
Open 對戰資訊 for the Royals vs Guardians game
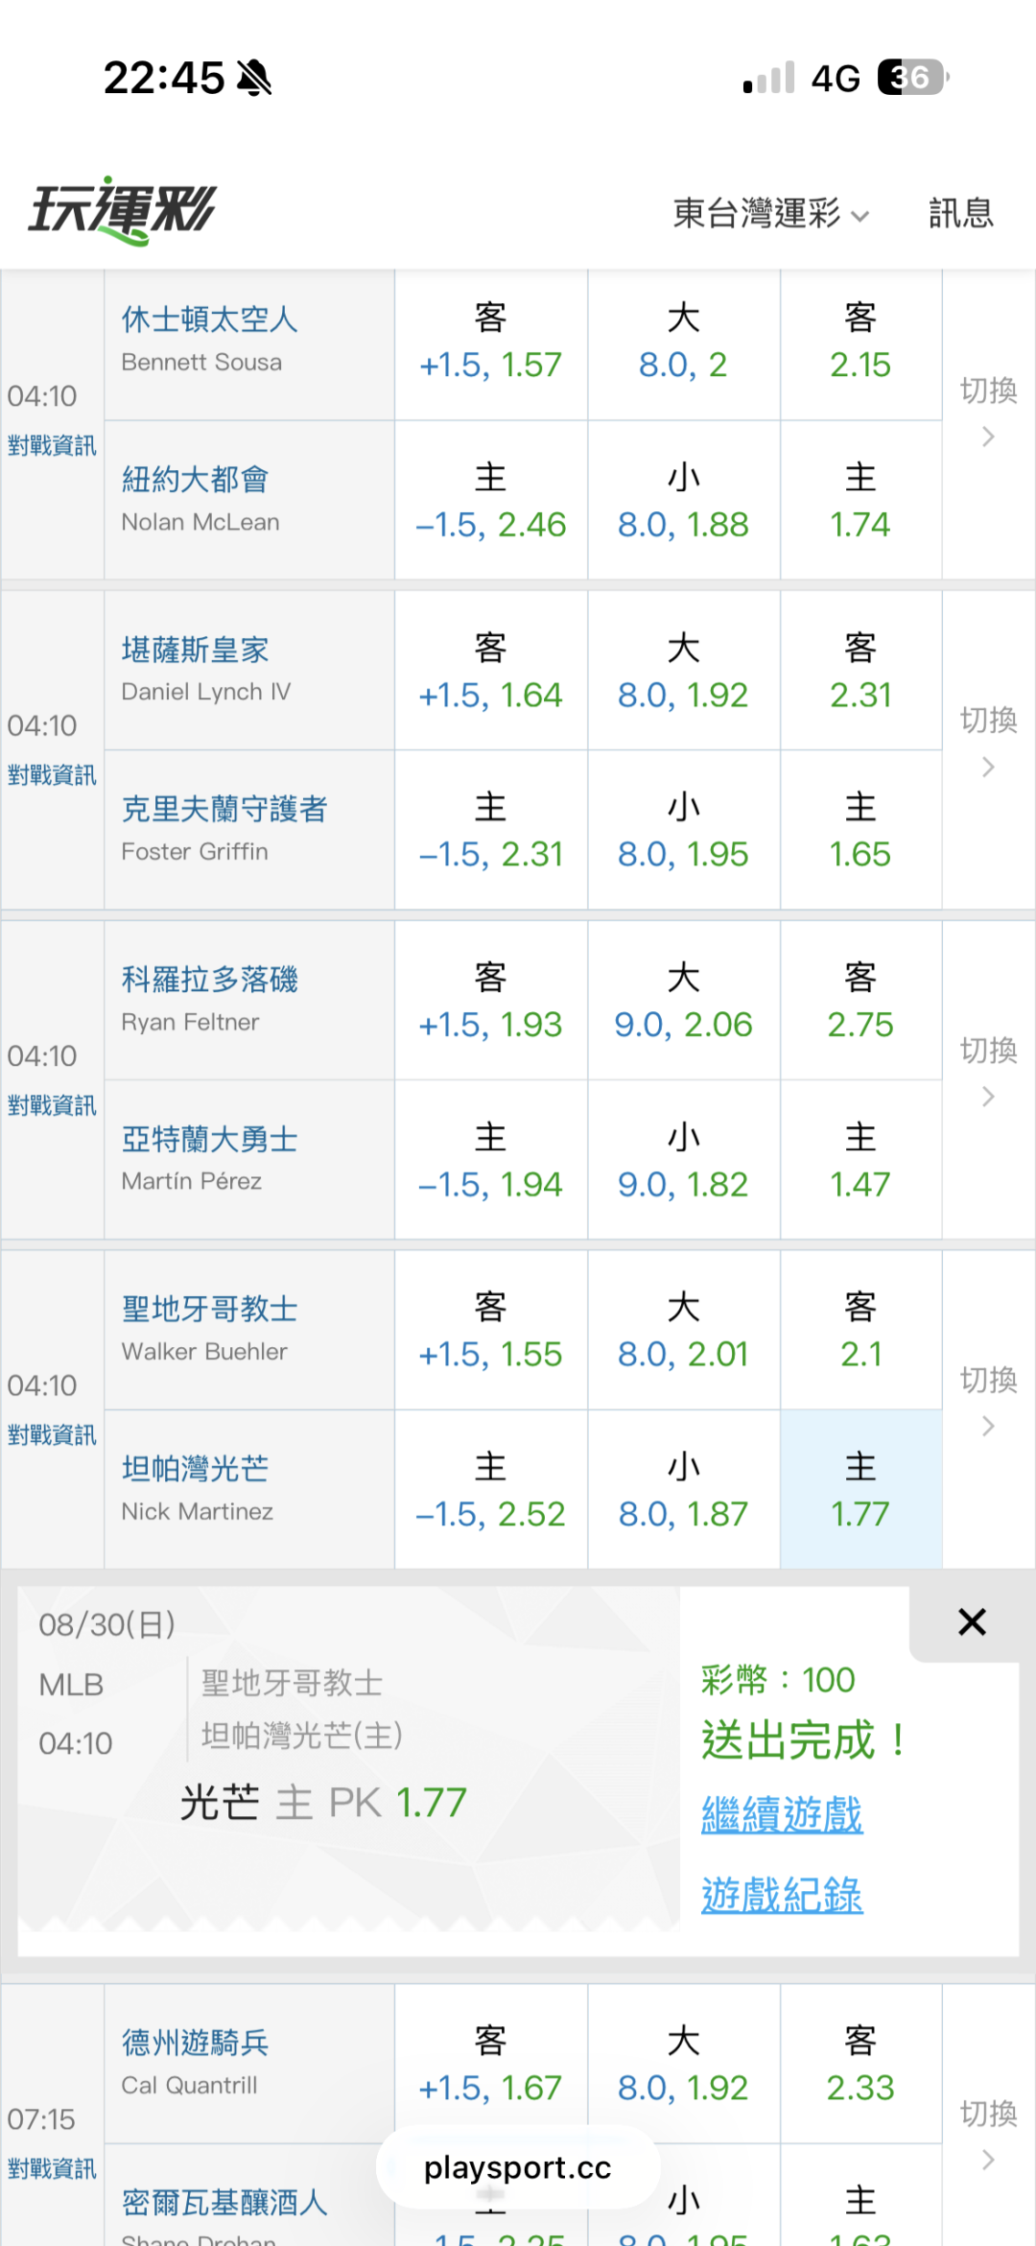(x=52, y=775)
